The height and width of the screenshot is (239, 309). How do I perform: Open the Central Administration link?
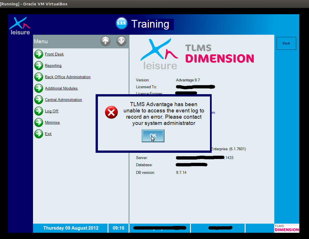tap(63, 100)
